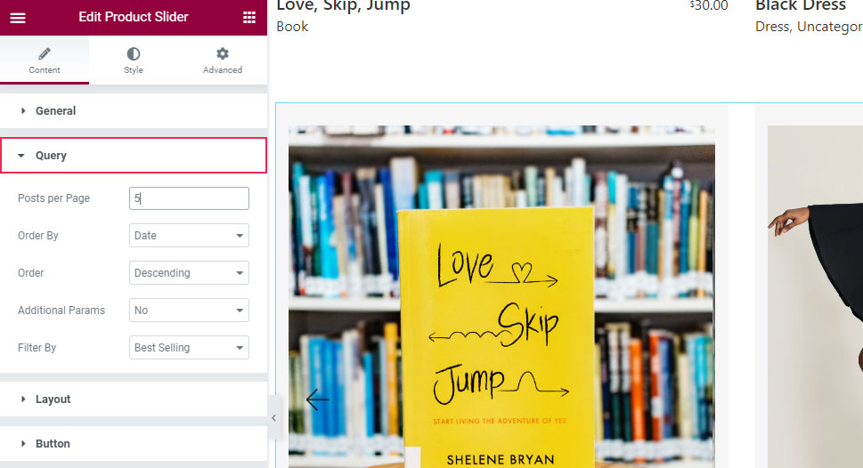This screenshot has width=863, height=468.
Task: Click the Posts per Page input field
Action: (189, 198)
